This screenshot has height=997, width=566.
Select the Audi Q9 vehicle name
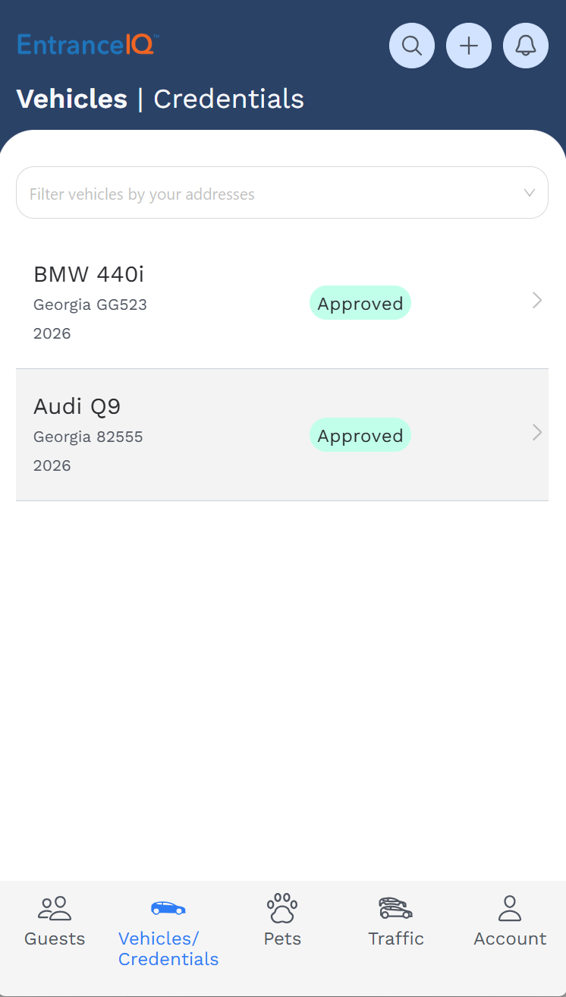tap(77, 406)
